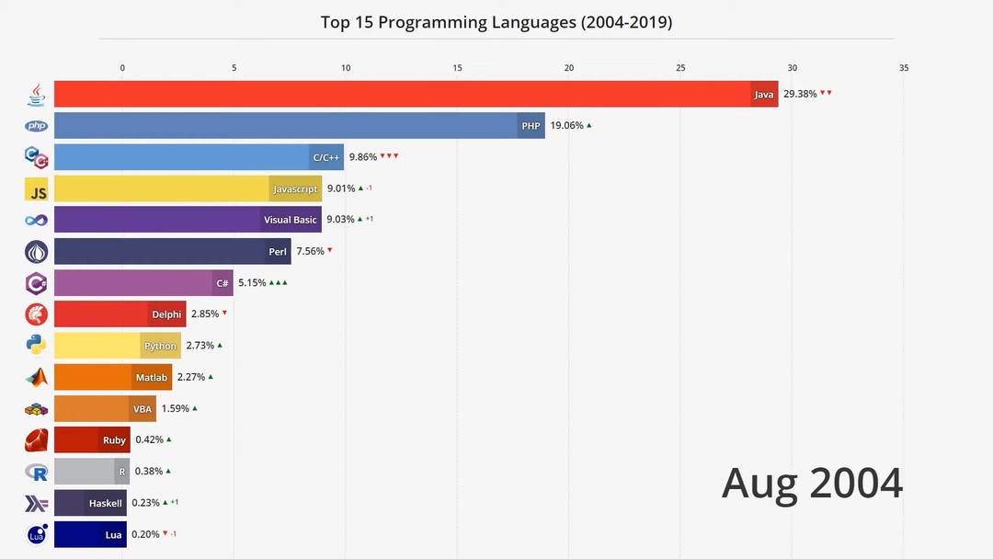
Task: Click the 0.38% R value
Action: [x=149, y=471]
